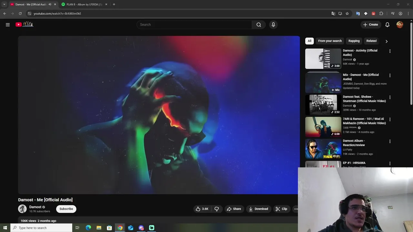Open Damost - Activity thumbnail

(x=323, y=59)
